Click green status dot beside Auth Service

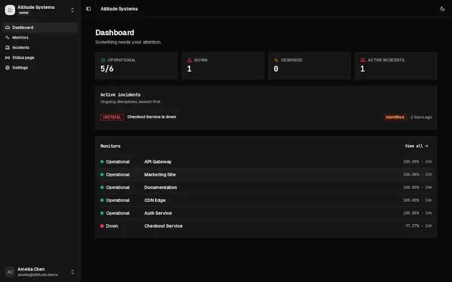tap(102, 213)
